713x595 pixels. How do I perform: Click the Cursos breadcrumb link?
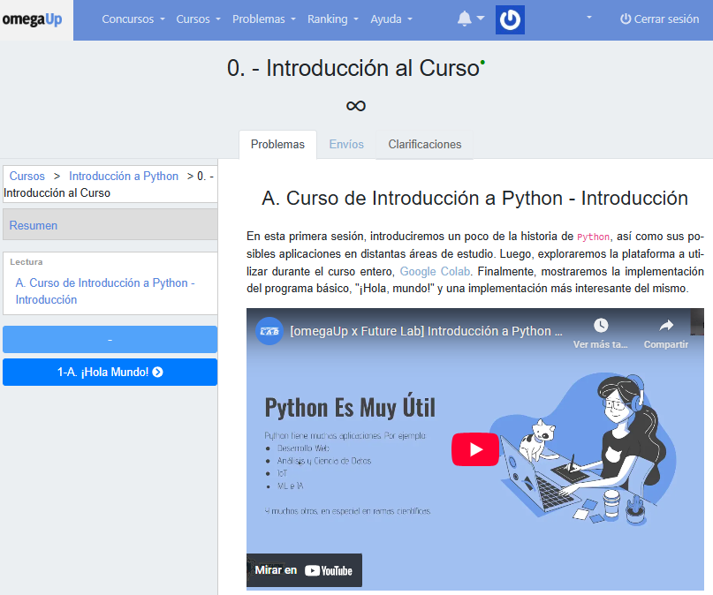click(27, 176)
